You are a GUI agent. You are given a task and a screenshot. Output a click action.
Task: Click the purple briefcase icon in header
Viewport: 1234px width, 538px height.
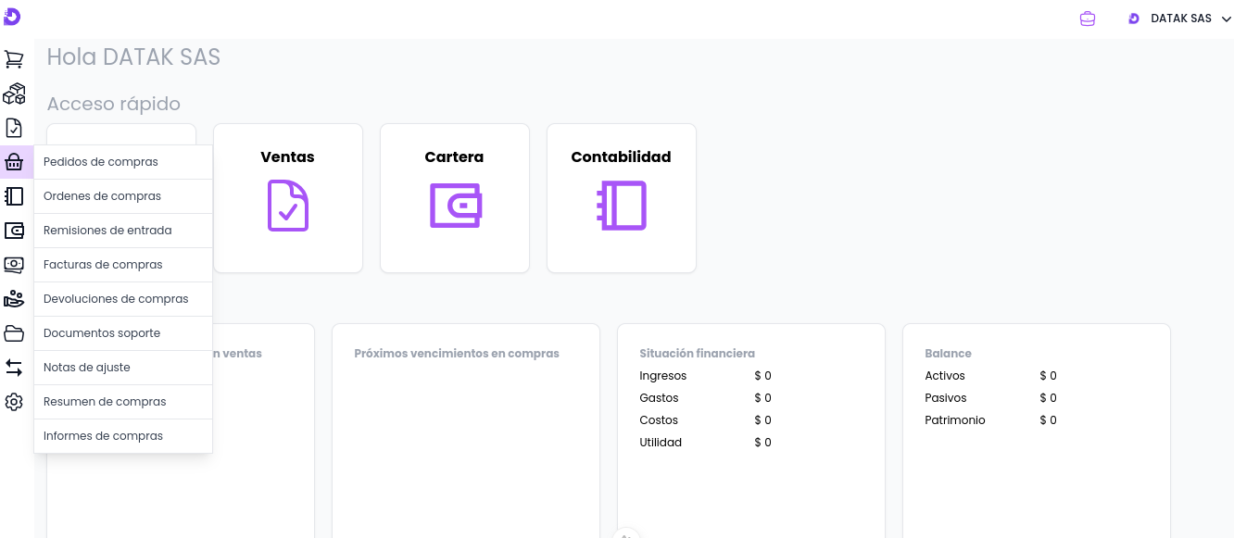pos(1088,19)
